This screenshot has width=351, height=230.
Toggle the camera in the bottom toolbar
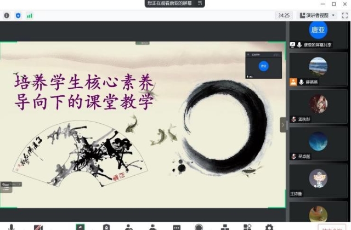[38, 227]
